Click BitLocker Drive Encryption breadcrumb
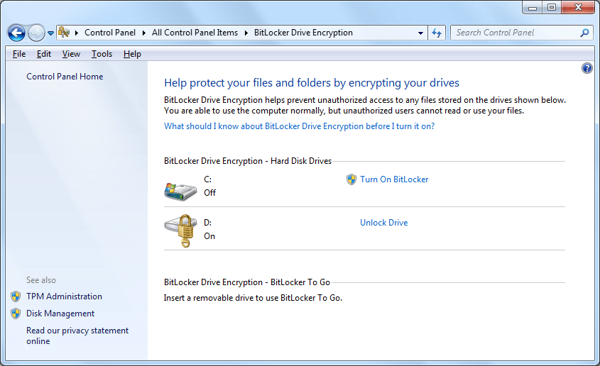This screenshot has width=600, height=366. [303, 33]
